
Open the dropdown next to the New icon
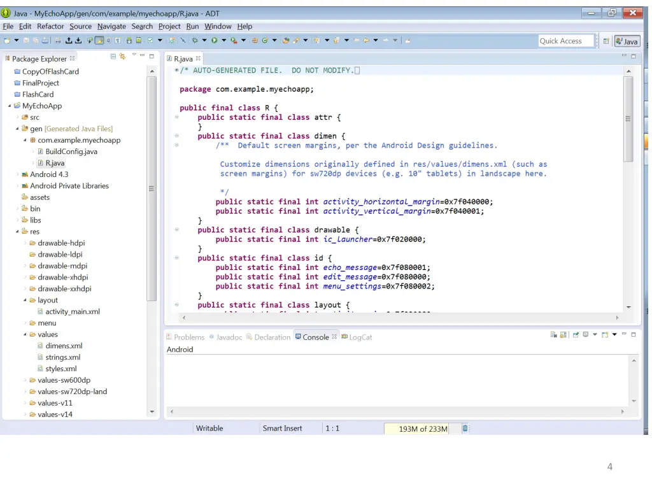click(x=17, y=40)
